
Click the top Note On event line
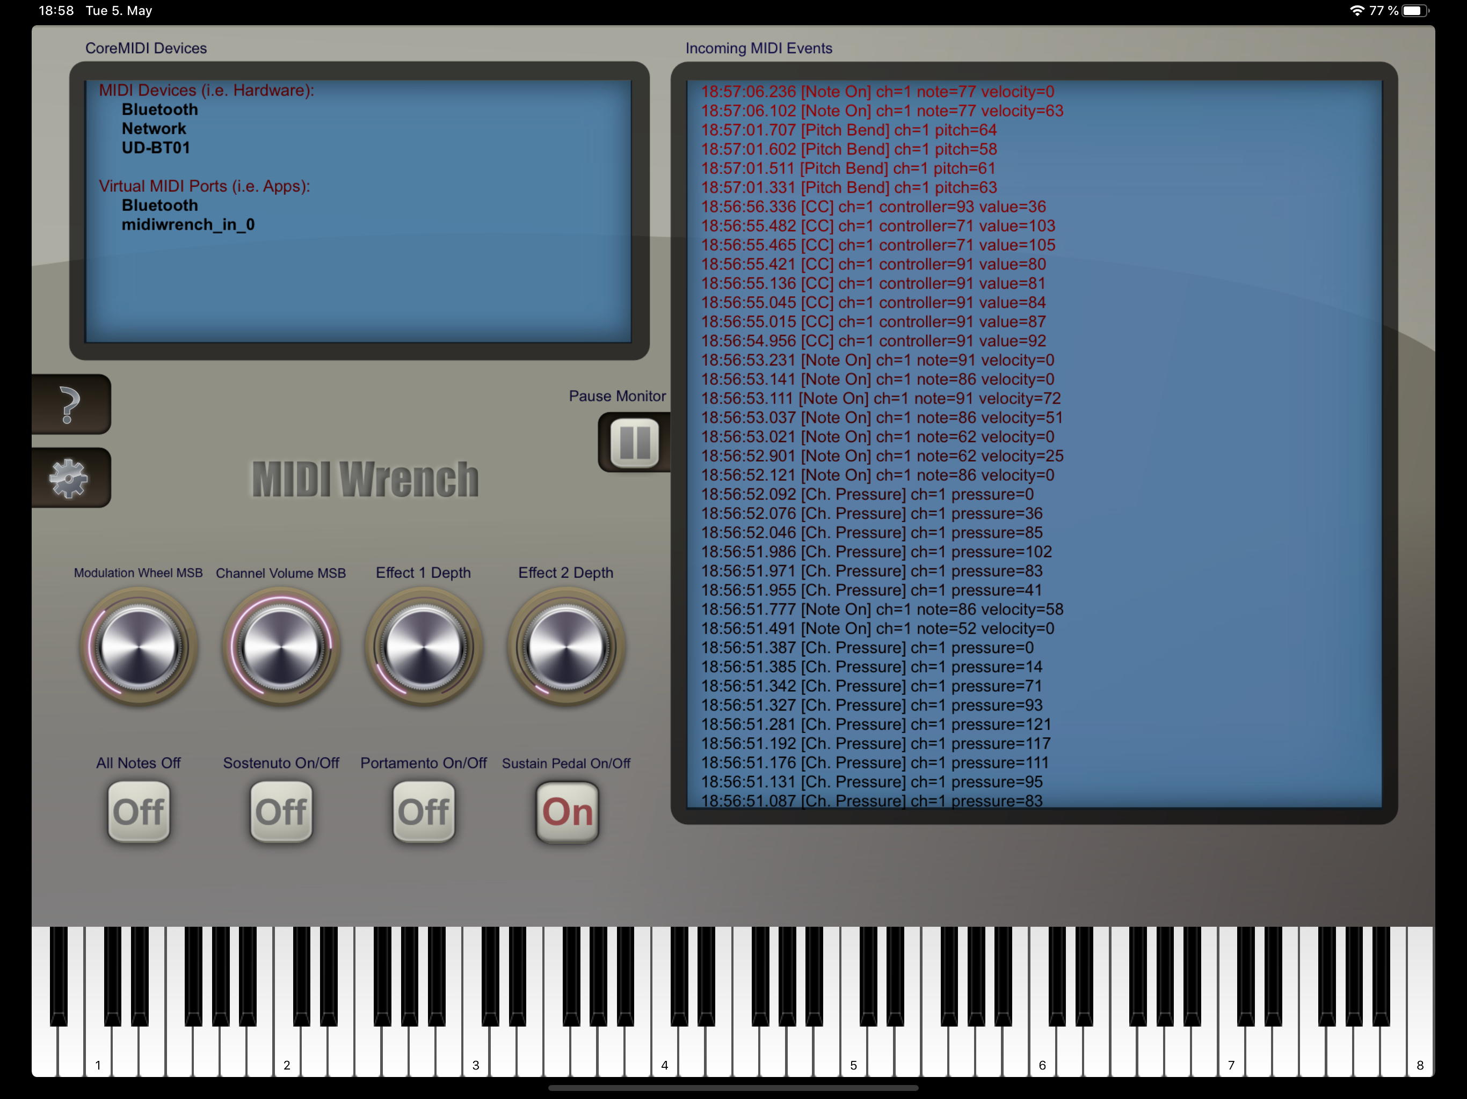click(x=877, y=91)
